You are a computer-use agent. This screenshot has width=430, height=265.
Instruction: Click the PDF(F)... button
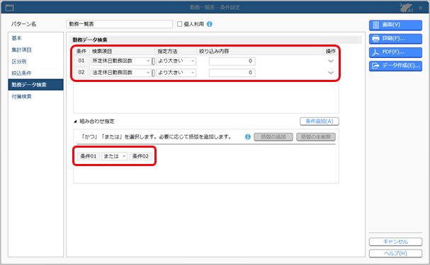pos(395,52)
